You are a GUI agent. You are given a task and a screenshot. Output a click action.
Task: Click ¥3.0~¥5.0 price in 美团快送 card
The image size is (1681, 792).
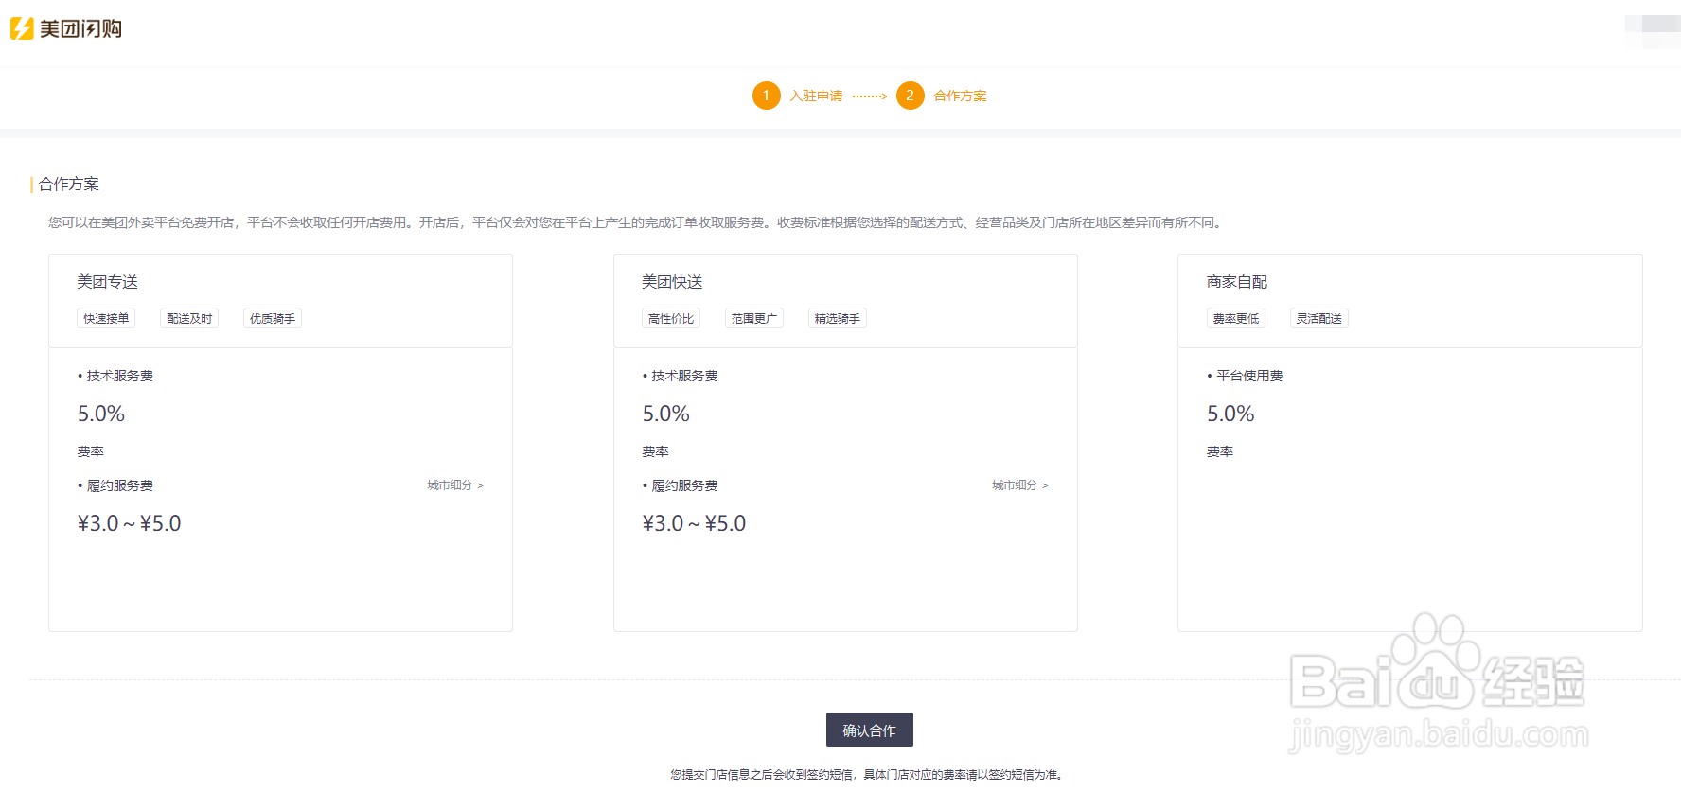tap(695, 523)
